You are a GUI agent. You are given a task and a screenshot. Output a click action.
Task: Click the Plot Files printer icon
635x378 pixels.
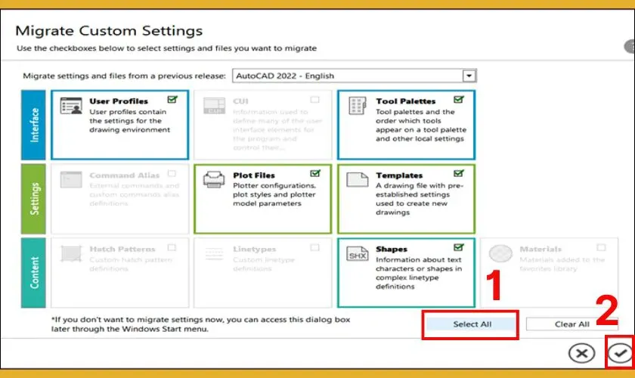pos(214,180)
